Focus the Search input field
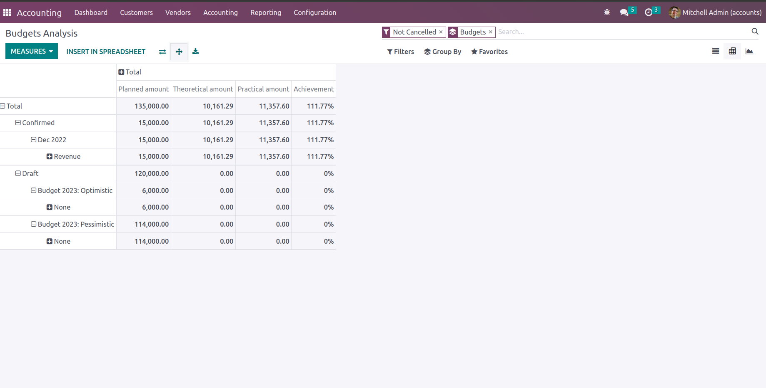Viewport: 766px width, 388px height. pyautogui.click(x=623, y=32)
